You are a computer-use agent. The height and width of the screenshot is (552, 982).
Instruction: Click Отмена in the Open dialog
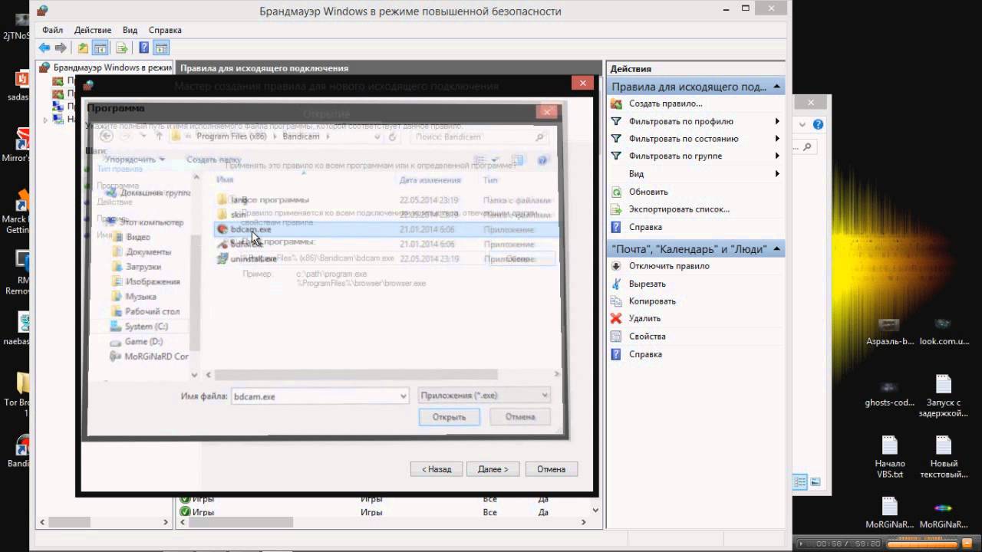(x=520, y=416)
